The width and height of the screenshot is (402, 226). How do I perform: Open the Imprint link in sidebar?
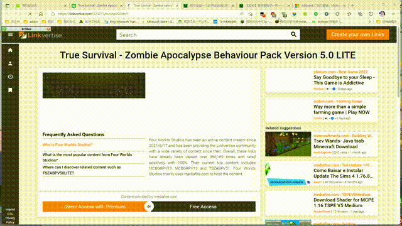coord(10,210)
